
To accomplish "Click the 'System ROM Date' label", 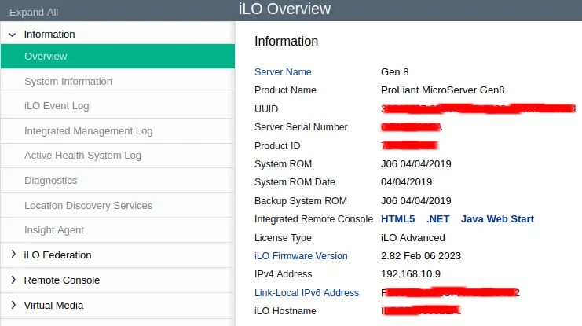I will coord(295,182).
